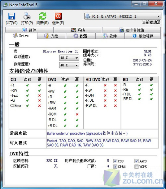166x189 pixels.
Task: Open the HD准备就绪 tab
Action: click(131, 30)
